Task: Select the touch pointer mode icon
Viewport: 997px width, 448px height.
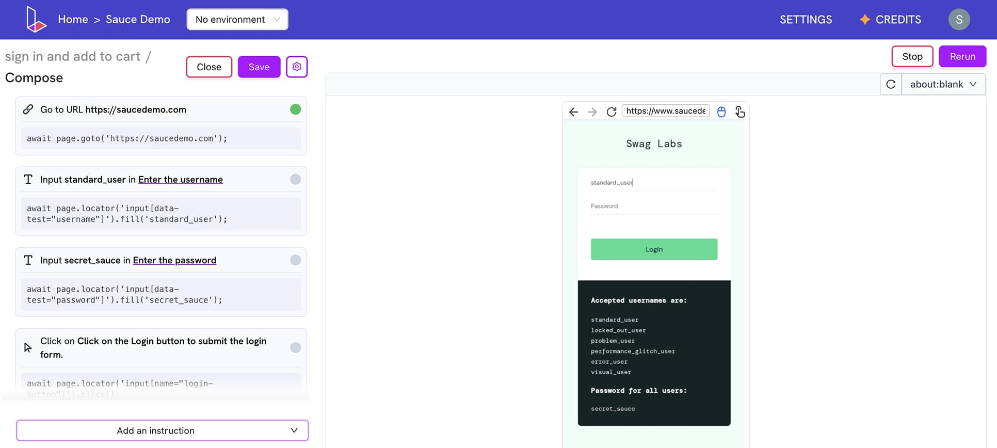Action: [740, 112]
